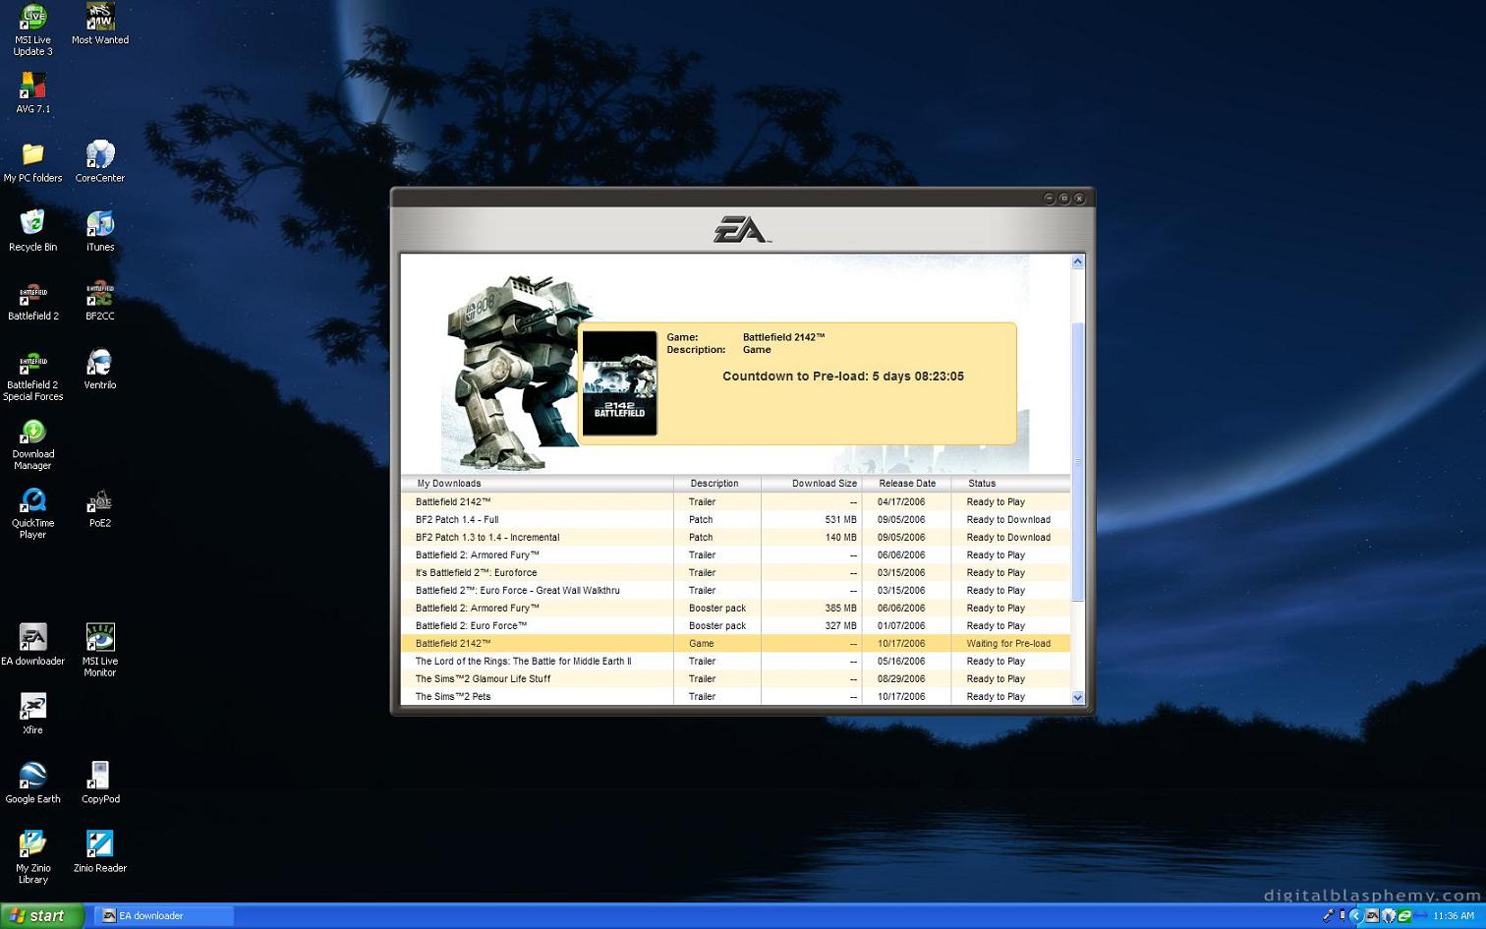
Task: Click the scroll down arrow in downloads list
Action: [x=1077, y=697]
